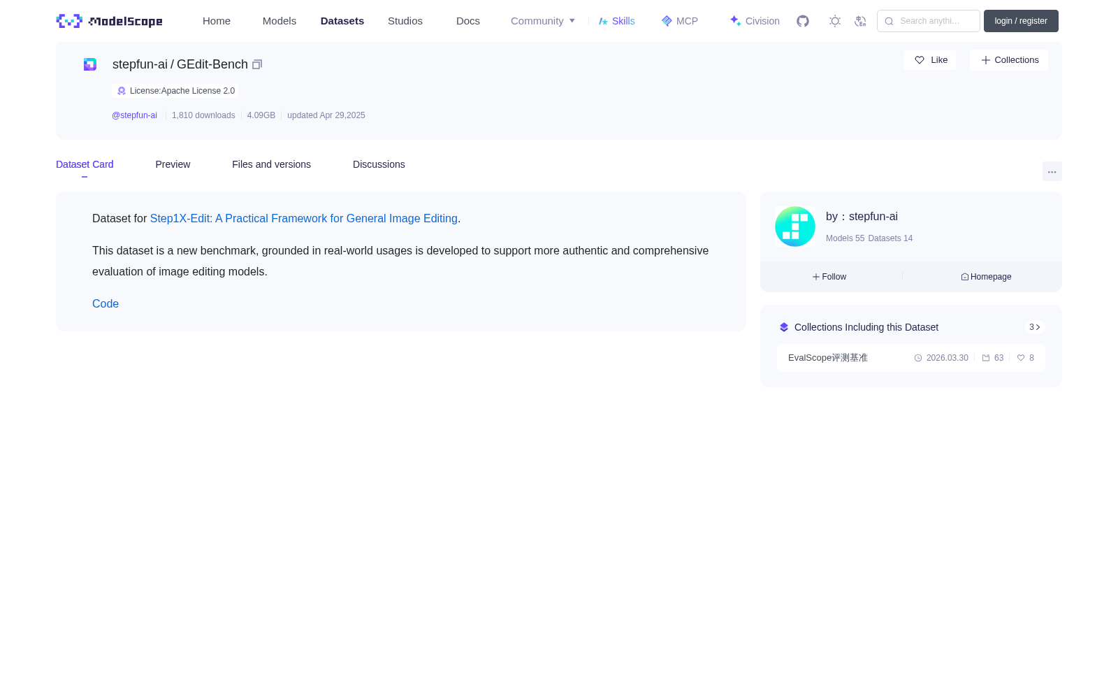Expand the Community dropdown menu
Screen dimensions: 1118x699
pos(543,21)
